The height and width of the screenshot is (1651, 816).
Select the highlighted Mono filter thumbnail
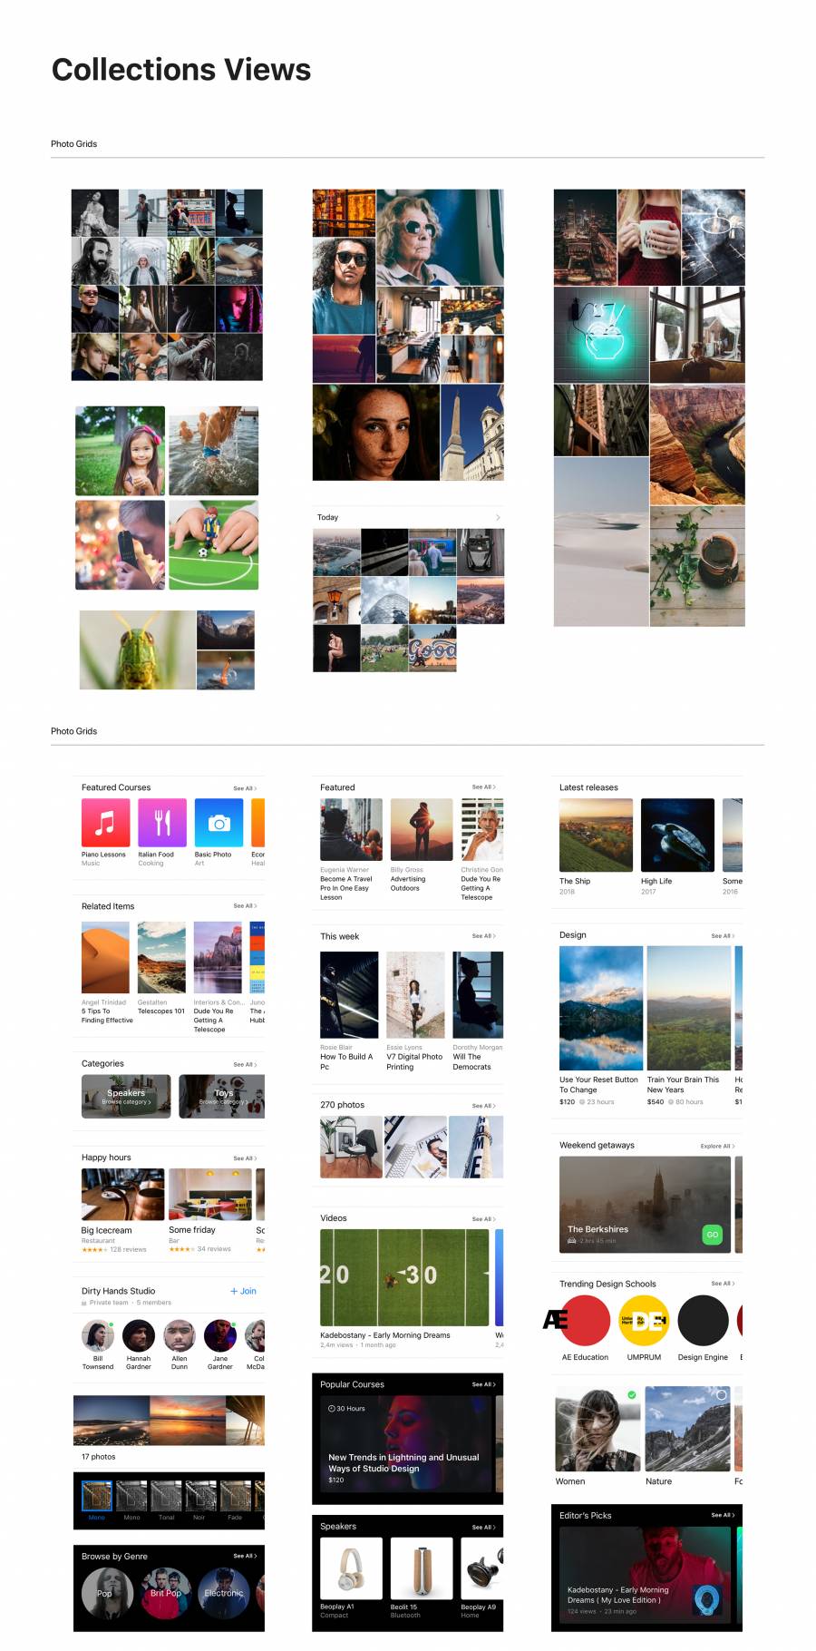[x=96, y=1496]
